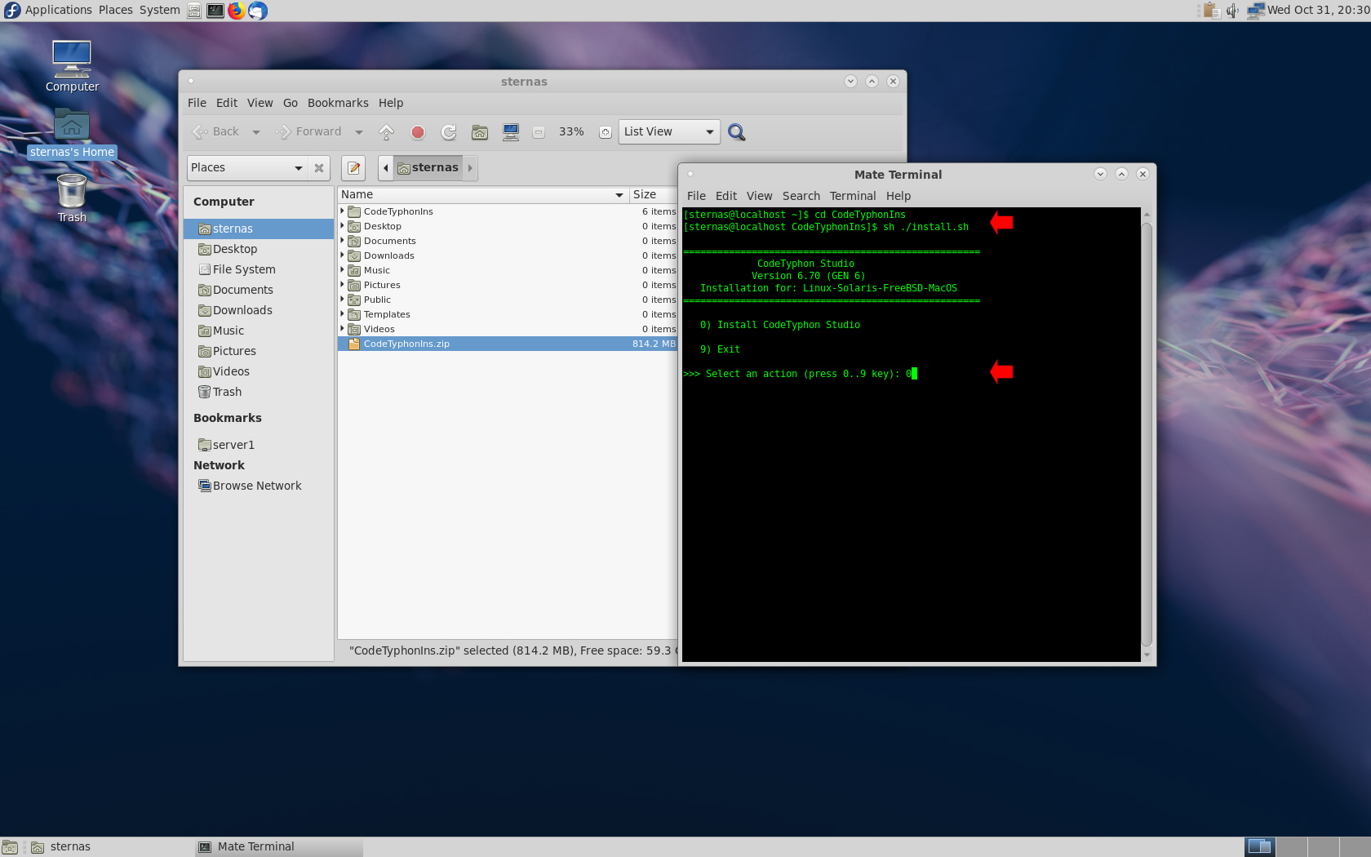
Task: Click Mate Terminal taskbar button
Action: pyautogui.click(x=278, y=847)
